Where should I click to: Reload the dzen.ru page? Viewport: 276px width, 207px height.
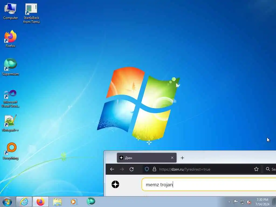(x=132, y=169)
